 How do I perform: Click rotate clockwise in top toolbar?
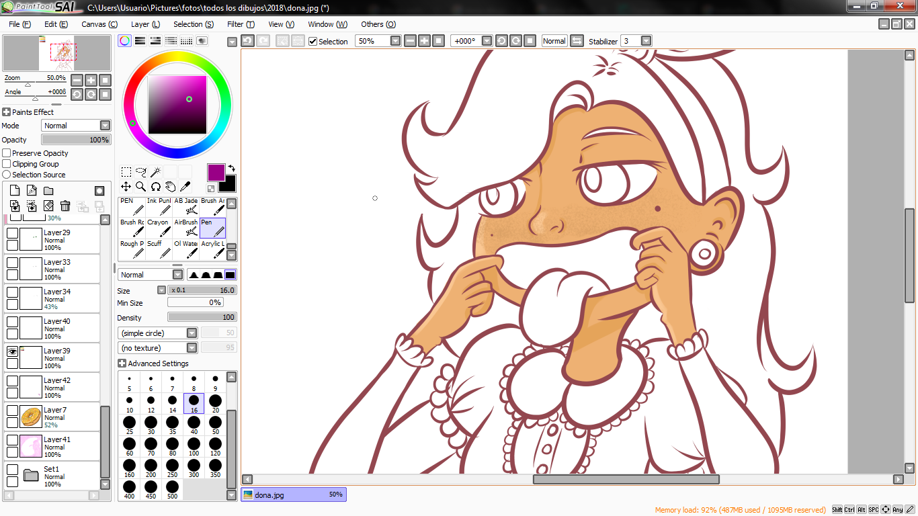click(515, 41)
